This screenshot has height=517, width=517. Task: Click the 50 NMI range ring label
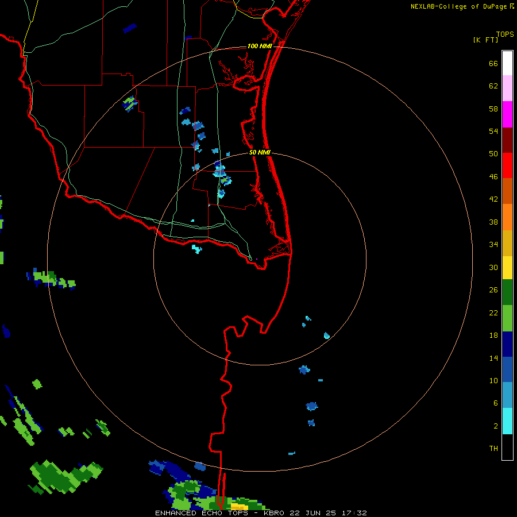pyautogui.click(x=260, y=152)
